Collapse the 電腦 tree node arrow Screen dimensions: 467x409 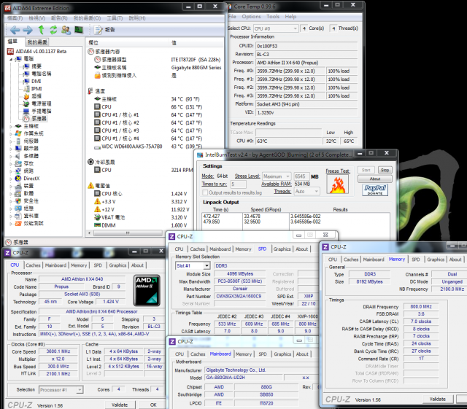pos(11,59)
